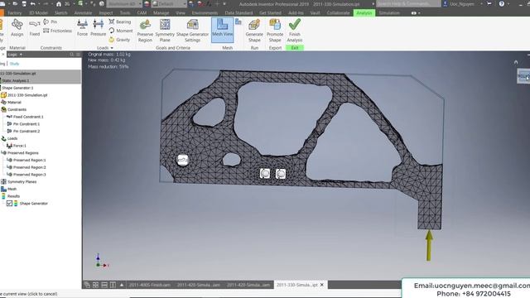Select the Analysis ribbon tab
Screen dimensions: 530x298
[x=364, y=13]
